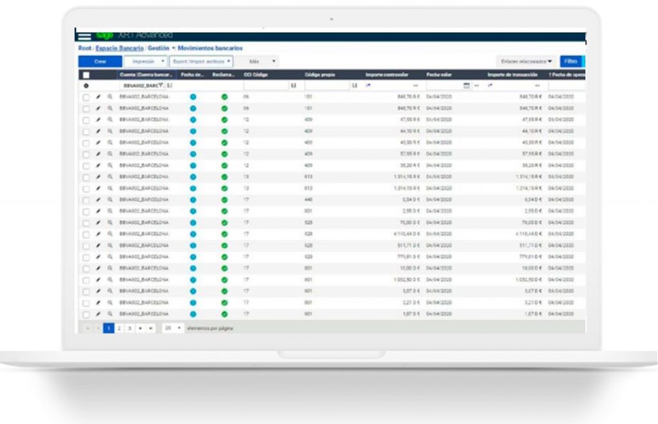Image resolution: width=658 pixels, height=424 pixels.
Task: Change the 20 elementos por página selector
Action: coord(173,328)
